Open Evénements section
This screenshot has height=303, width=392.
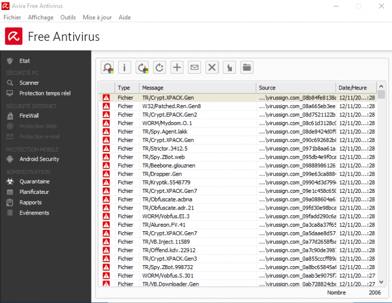click(x=34, y=213)
